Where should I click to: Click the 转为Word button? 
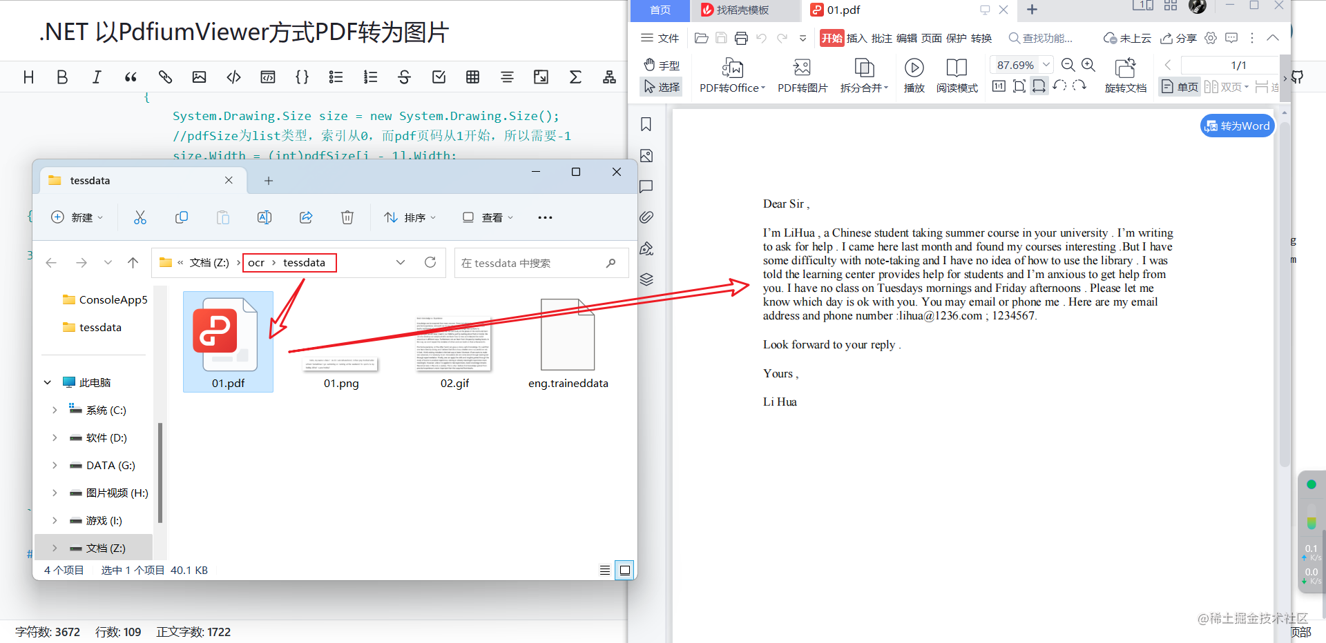(1236, 126)
